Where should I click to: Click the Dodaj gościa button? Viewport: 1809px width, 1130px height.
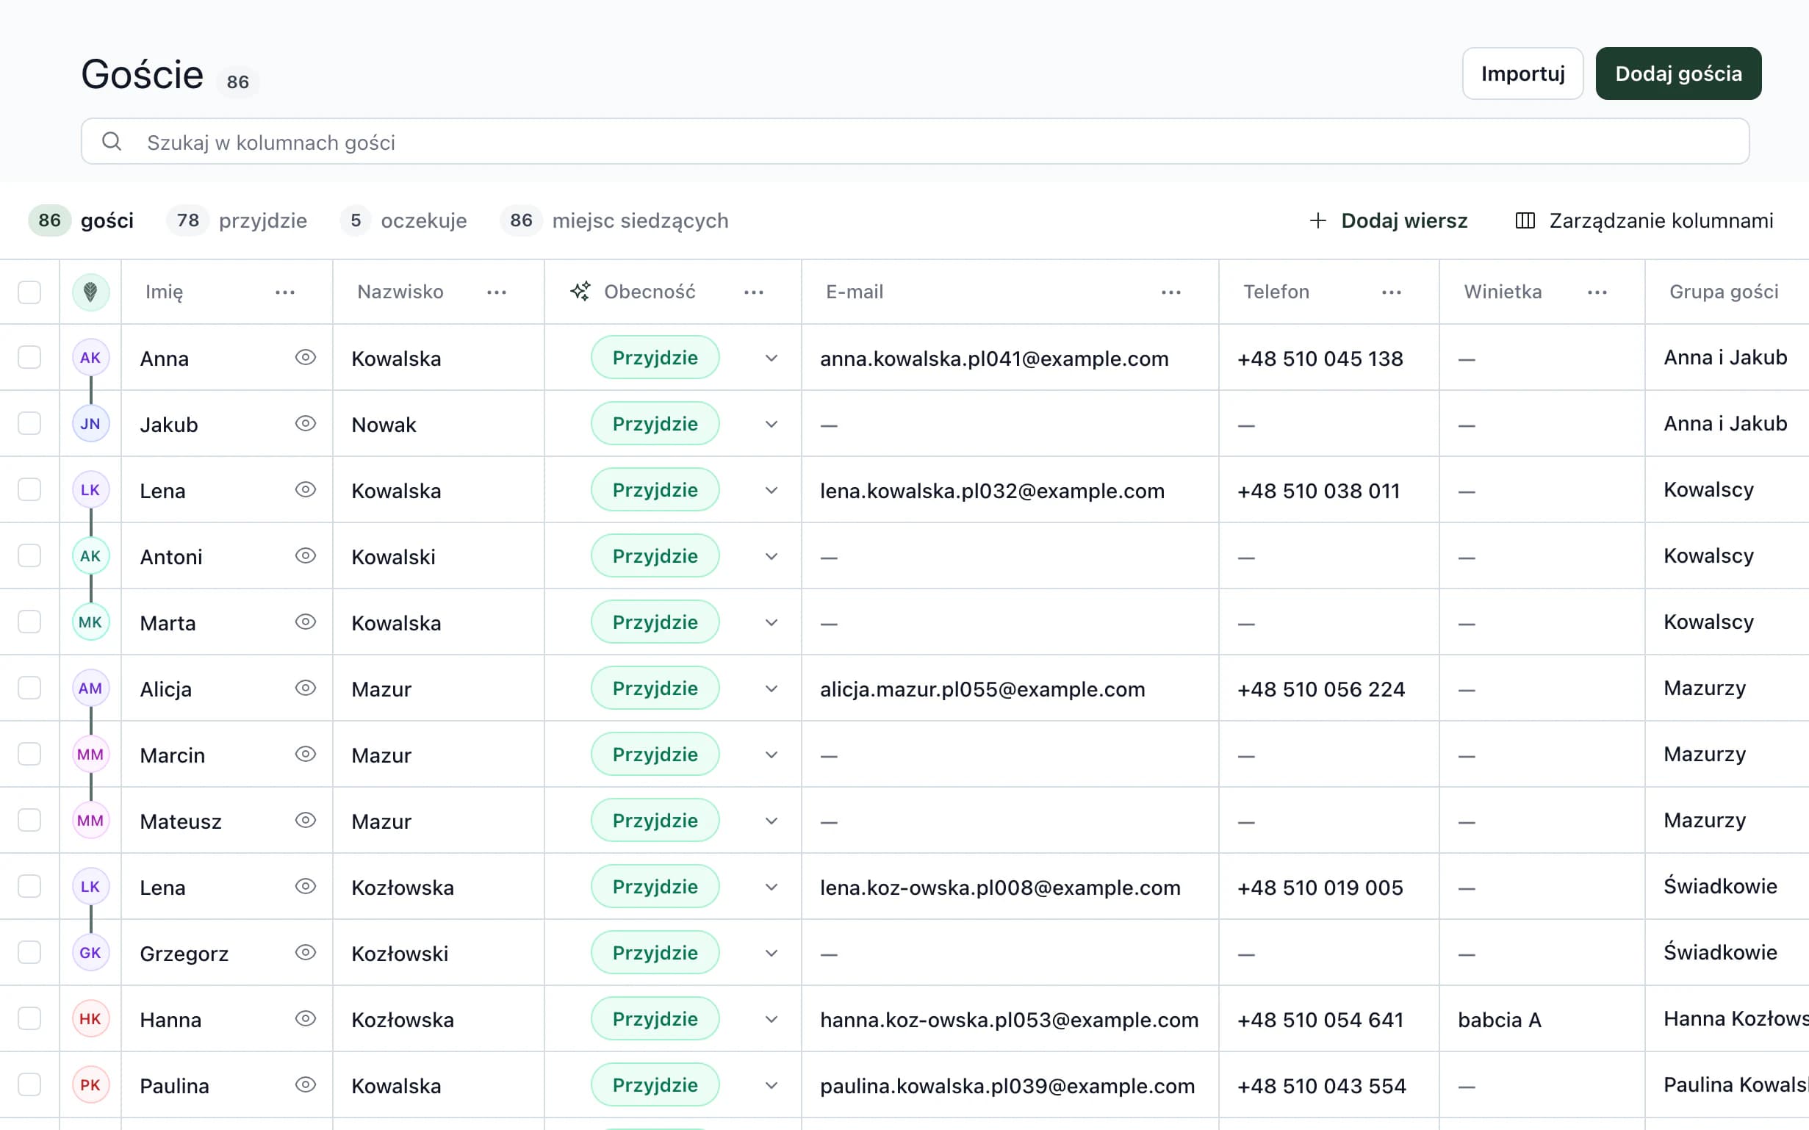(1678, 73)
